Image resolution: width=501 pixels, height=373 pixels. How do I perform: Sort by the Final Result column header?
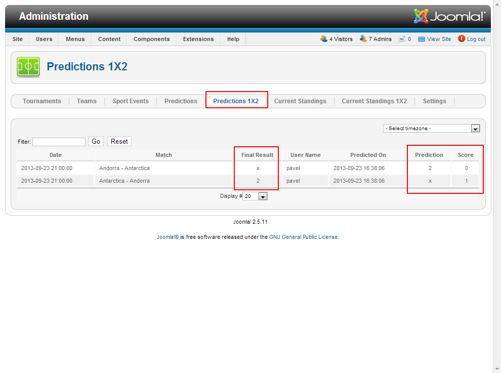pyautogui.click(x=257, y=155)
